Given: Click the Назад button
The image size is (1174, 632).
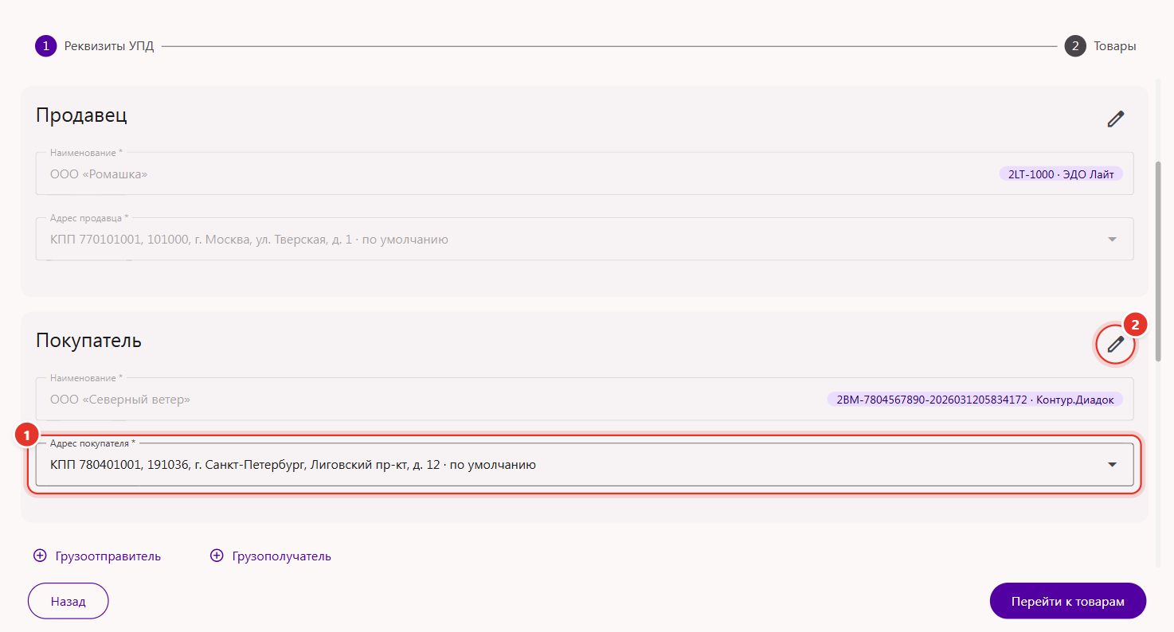Looking at the screenshot, I should tap(68, 601).
